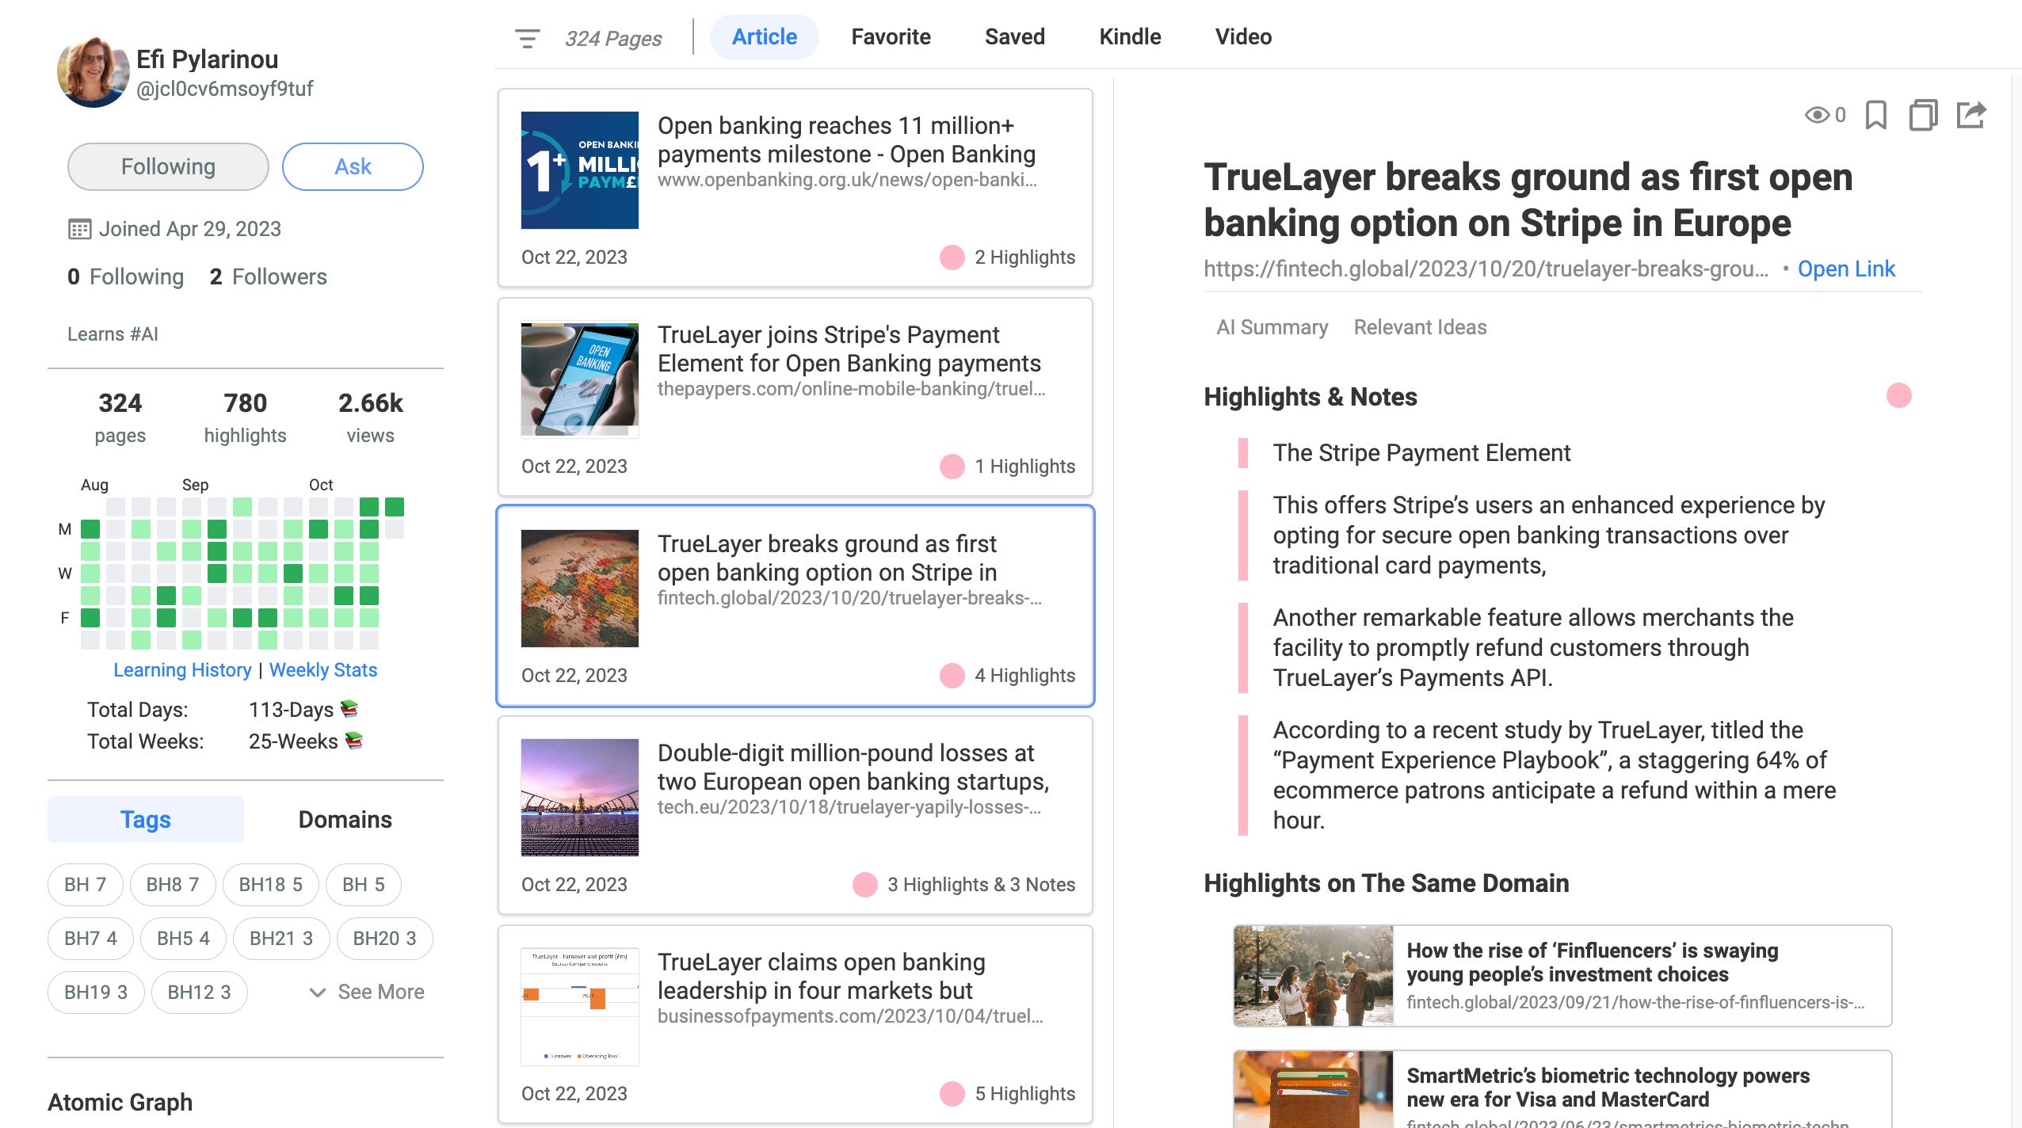Switch to the Saved tab

point(1014,37)
